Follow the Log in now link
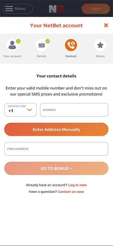Viewport: 113px width, 246px height. point(77,185)
